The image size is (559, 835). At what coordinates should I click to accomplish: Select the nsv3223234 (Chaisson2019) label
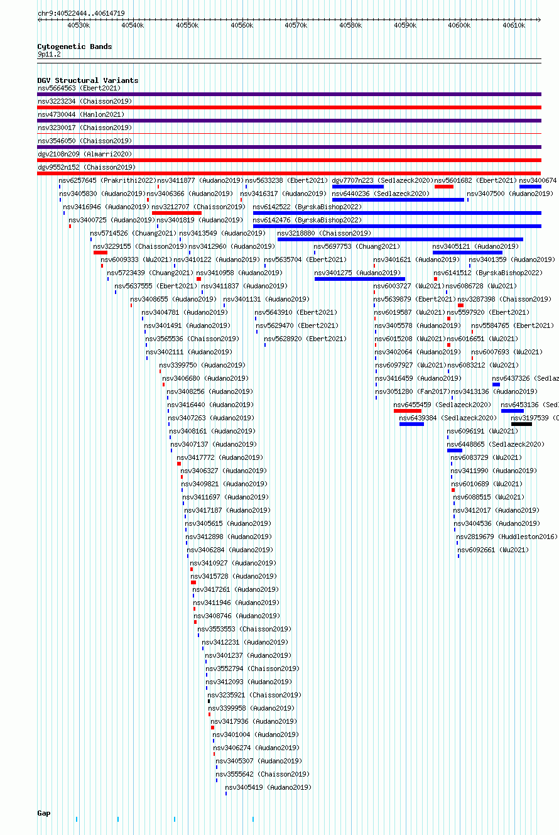pyautogui.click(x=85, y=102)
